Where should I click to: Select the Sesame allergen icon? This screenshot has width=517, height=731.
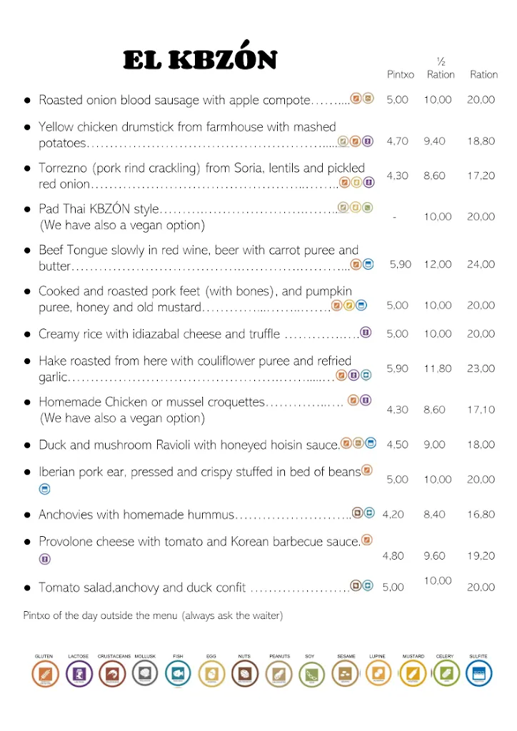point(346,673)
